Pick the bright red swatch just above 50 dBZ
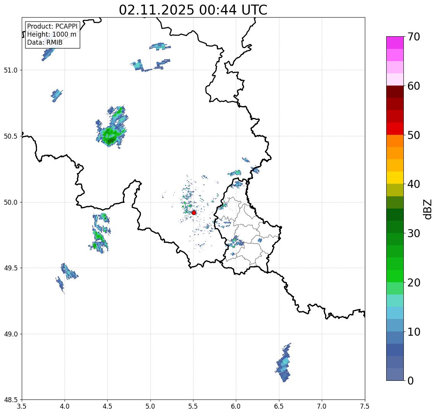The width and height of the screenshot is (437, 414). [x=395, y=129]
